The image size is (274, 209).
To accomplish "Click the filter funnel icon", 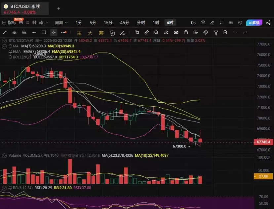I will click(216, 33).
